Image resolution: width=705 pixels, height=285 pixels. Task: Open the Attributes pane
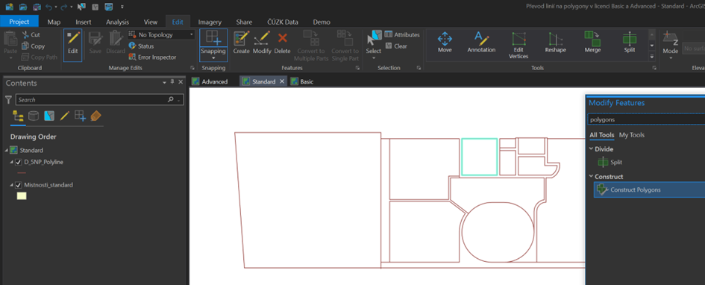click(x=402, y=34)
